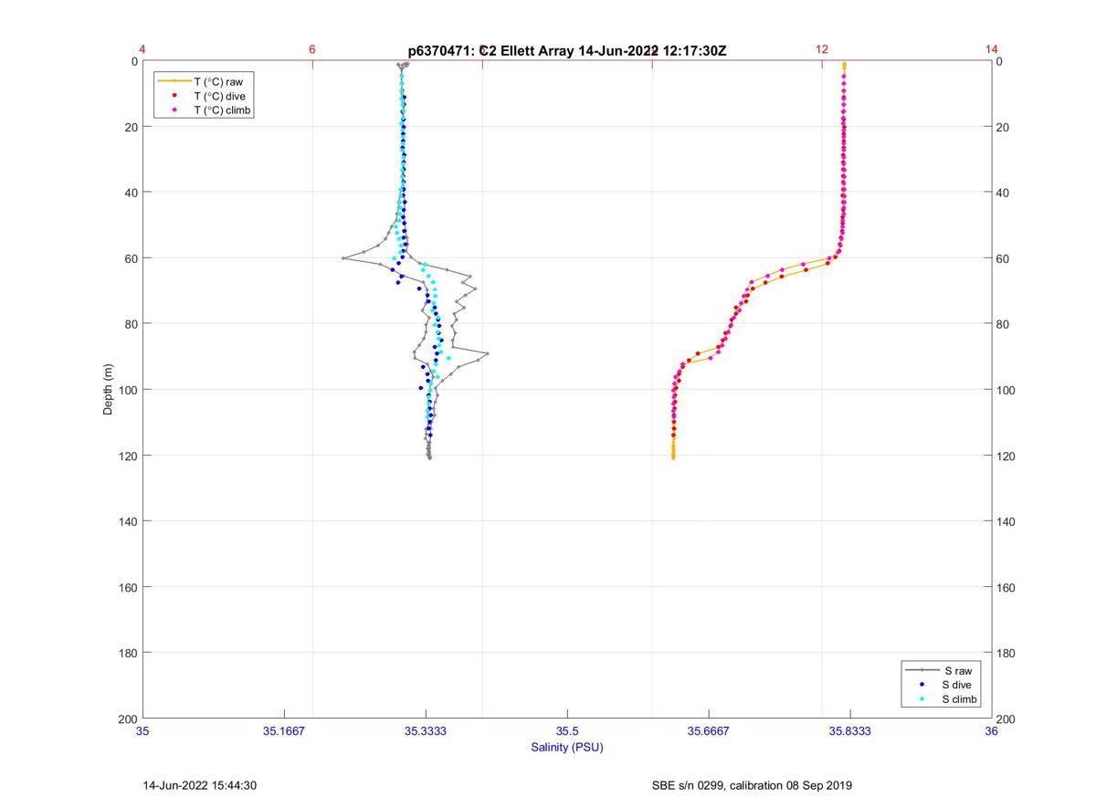Select the 'T (°C) dive' legend entry
The image size is (1096, 808).
click(205, 96)
